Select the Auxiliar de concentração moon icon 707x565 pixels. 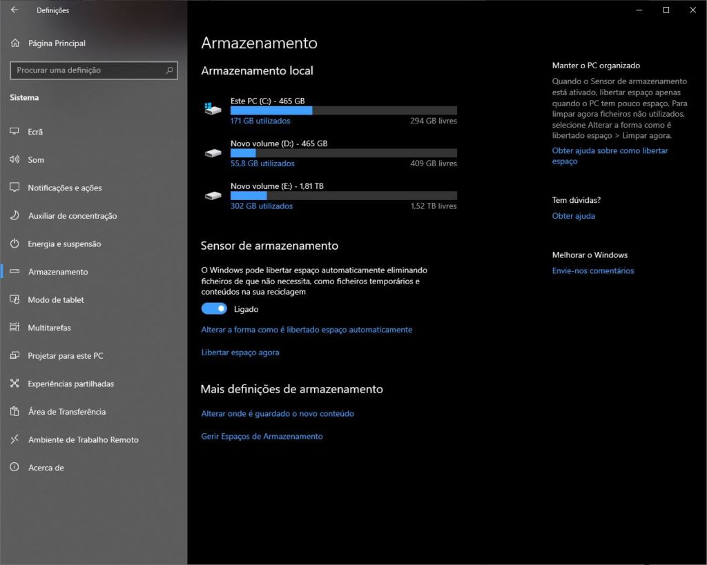(x=14, y=215)
